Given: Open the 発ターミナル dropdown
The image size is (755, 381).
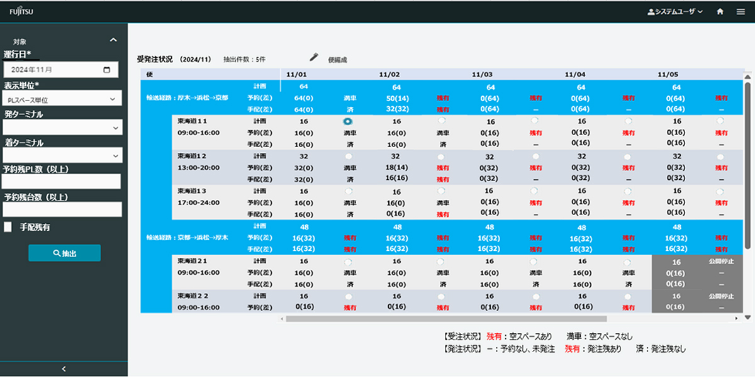Looking at the screenshot, I should pyautogui.click(x=62, y=128).
